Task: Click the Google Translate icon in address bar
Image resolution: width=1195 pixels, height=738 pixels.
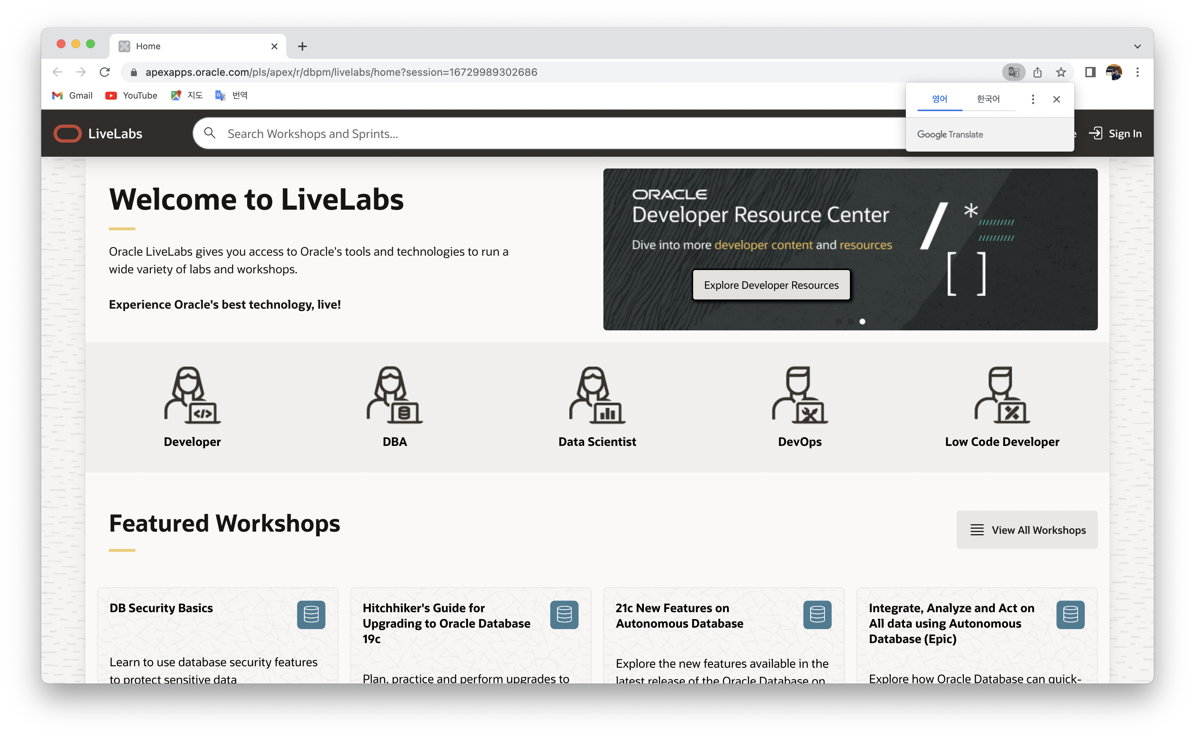Action: pyautogui.click(x=1013, y=72)
